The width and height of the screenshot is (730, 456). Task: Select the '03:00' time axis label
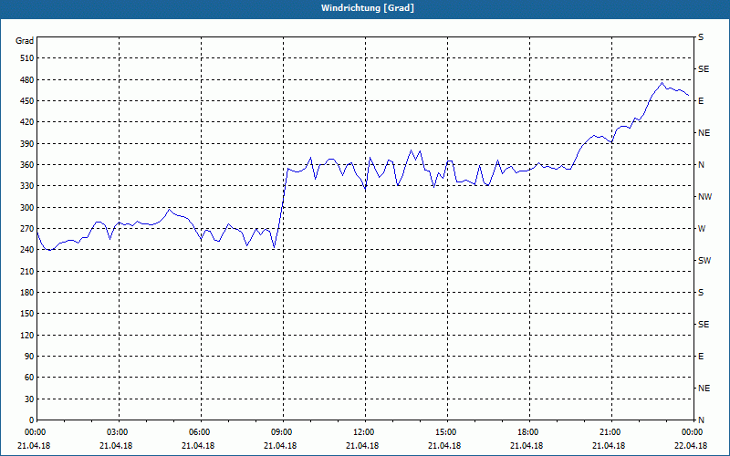[x=118, y=431]
